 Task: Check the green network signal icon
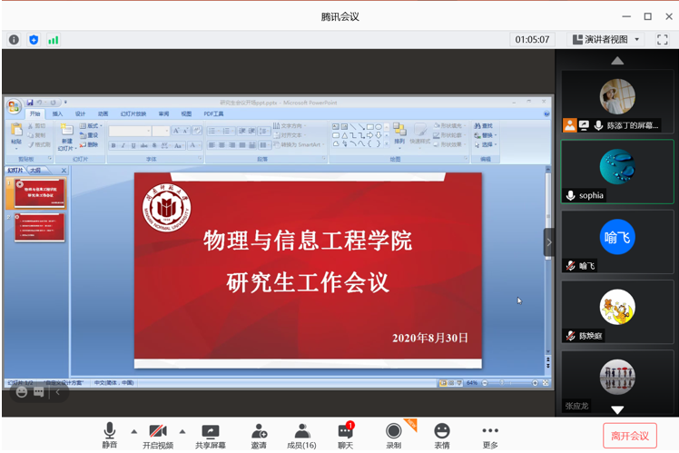point(54,39)
